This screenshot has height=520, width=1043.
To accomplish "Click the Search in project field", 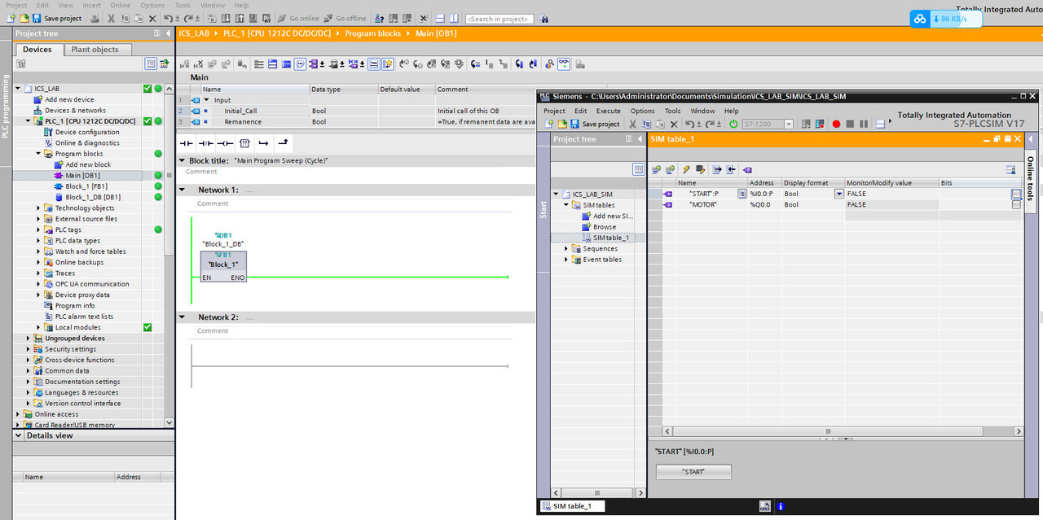I will pyautogui.click(x=499, y=19).
